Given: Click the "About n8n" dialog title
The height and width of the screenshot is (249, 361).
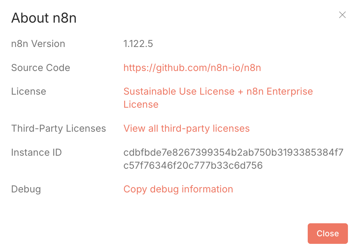Looking at the screenshot, I should point(44,18).
